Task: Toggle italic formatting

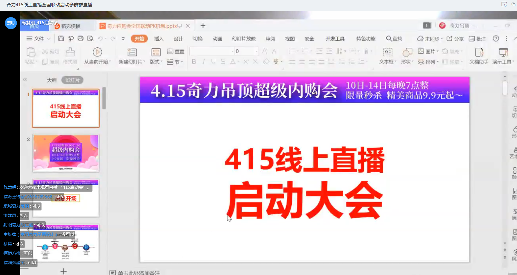Action: pos(203,61)
